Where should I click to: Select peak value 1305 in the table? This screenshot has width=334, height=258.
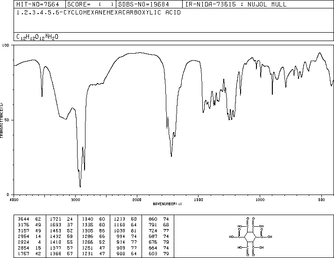87,230
